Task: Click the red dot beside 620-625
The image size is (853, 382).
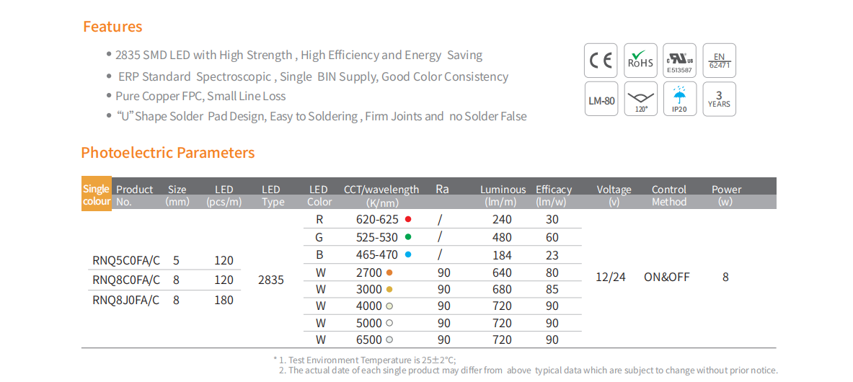Action: click(408, 218)
